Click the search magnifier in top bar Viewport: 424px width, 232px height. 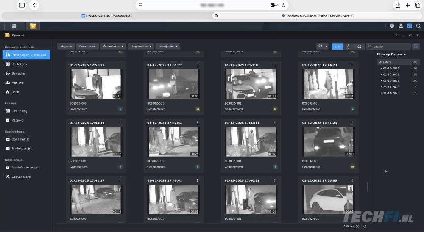[x=418, y=26]
